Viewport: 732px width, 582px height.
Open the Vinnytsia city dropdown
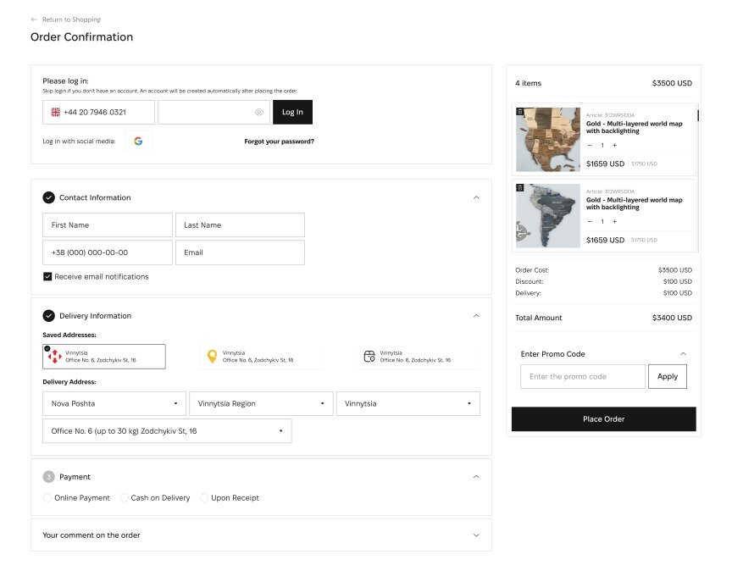coord(408,404)
